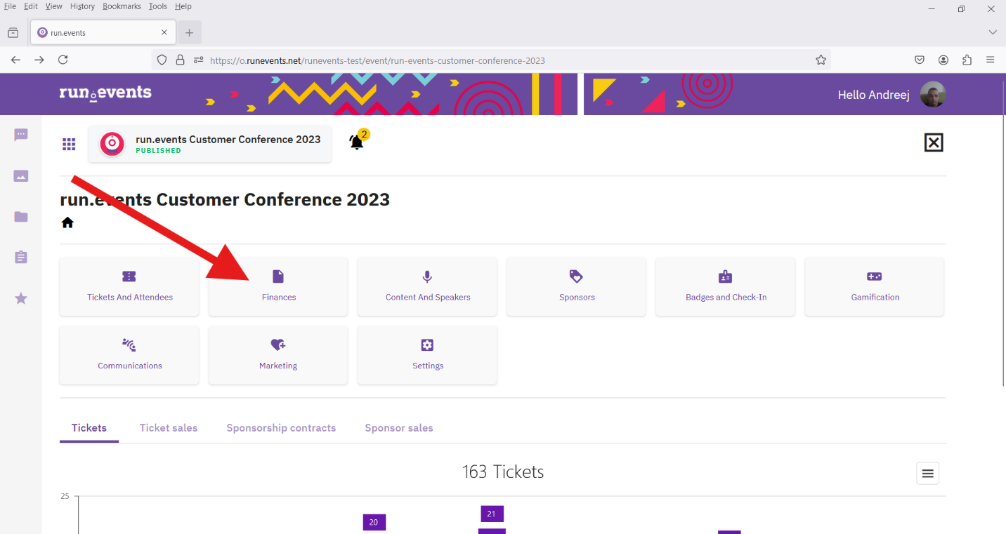
Task: Open the Firefox account icon
Action: [x=943, y=60]
